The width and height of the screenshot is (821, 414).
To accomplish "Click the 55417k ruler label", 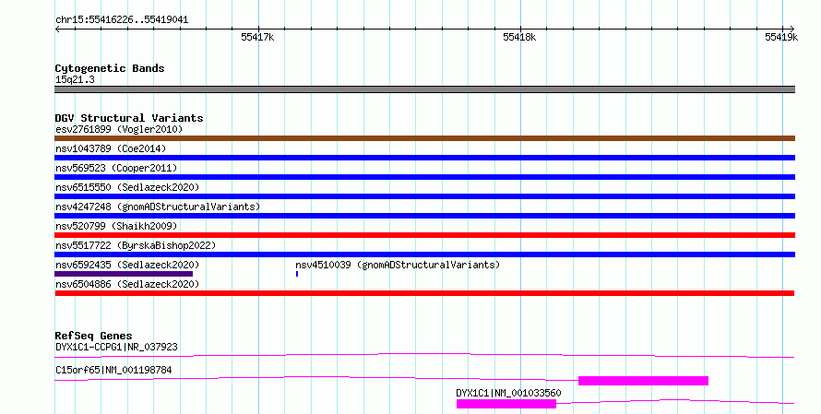I will pyautogui.click(x=257, y=37).
